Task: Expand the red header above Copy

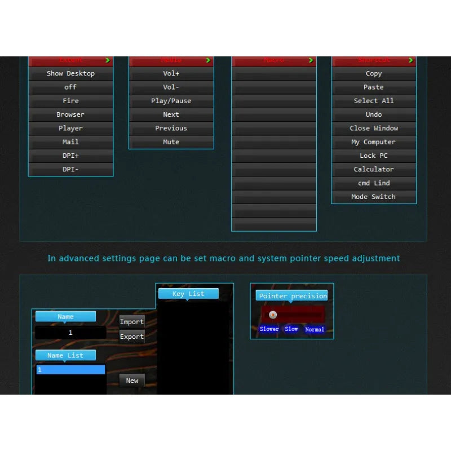Action: point(373,61)
